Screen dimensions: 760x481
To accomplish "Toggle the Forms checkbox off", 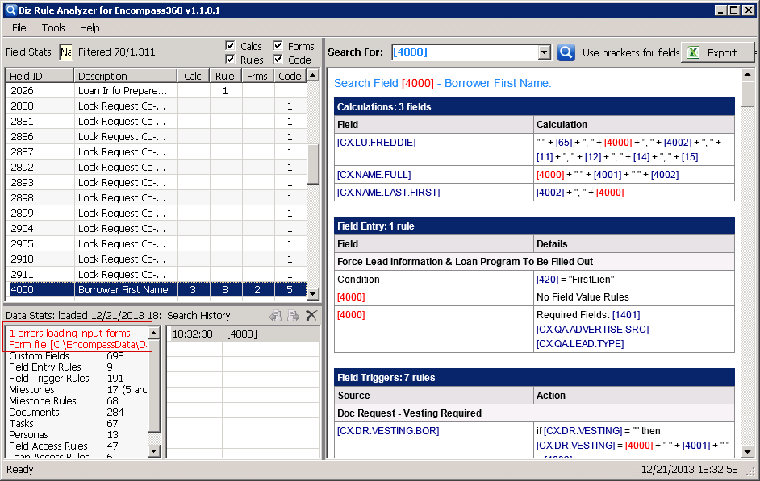I will pyautogui.click(x=278, y=46).
